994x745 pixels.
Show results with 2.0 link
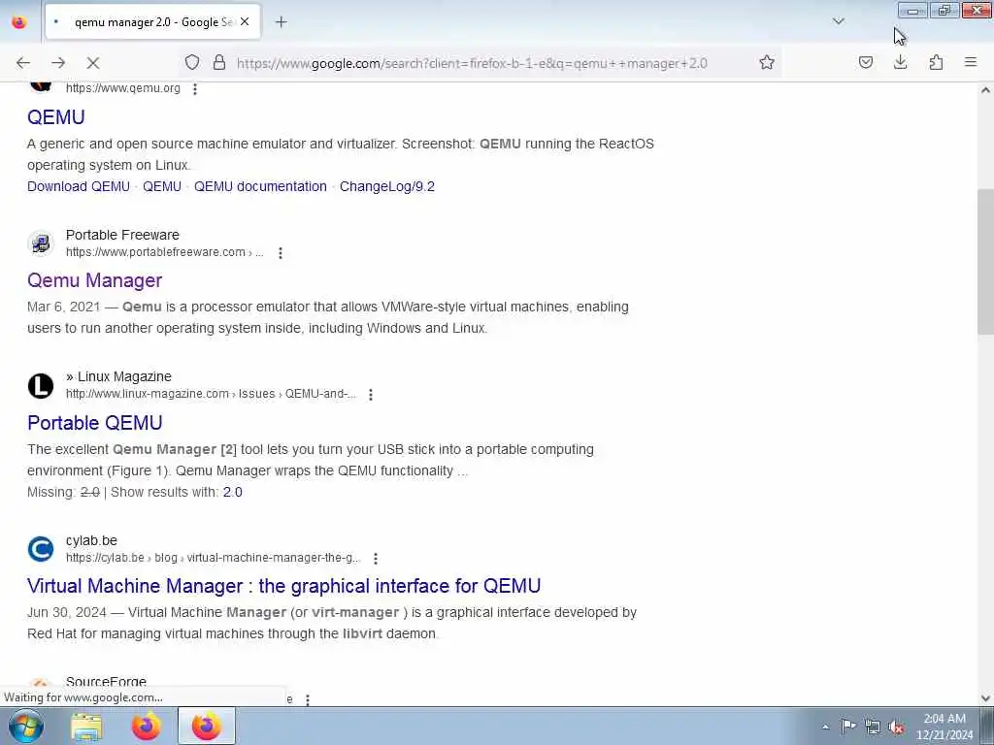(x=233, y=492)
